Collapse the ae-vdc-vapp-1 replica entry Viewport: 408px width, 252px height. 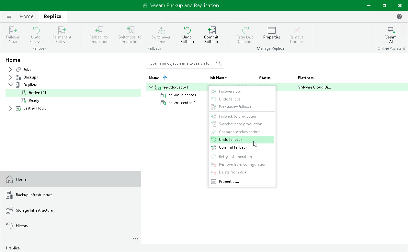click(151, 87)
